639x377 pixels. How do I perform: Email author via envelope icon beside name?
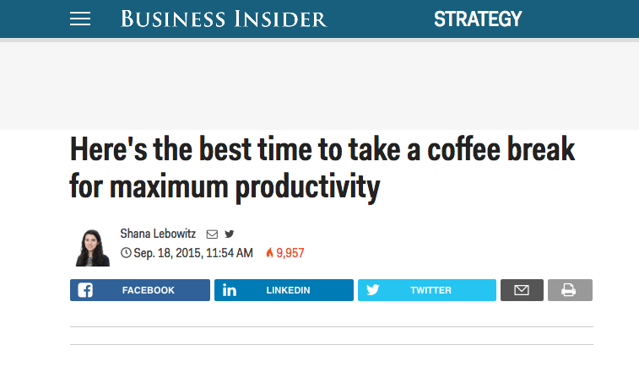point(212,234)
